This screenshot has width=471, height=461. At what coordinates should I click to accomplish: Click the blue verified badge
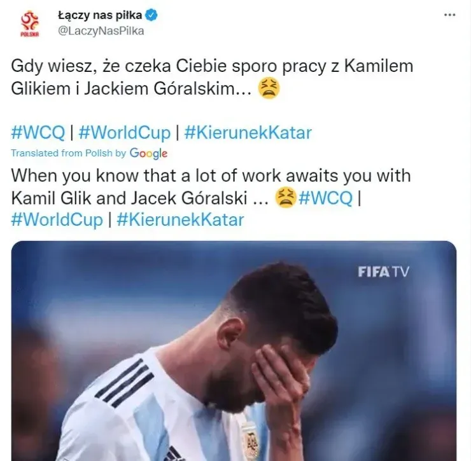tap(151, 15)
